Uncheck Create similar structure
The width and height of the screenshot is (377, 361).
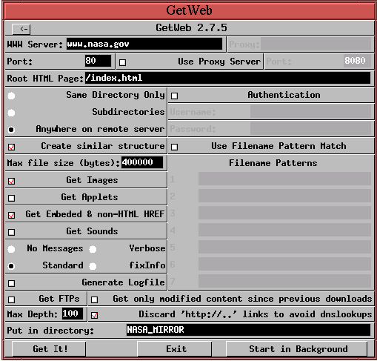[11, 147]
